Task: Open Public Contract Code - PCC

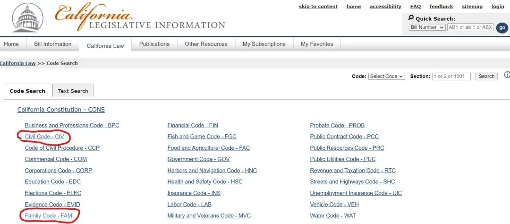Action: (x=344, y=137)
